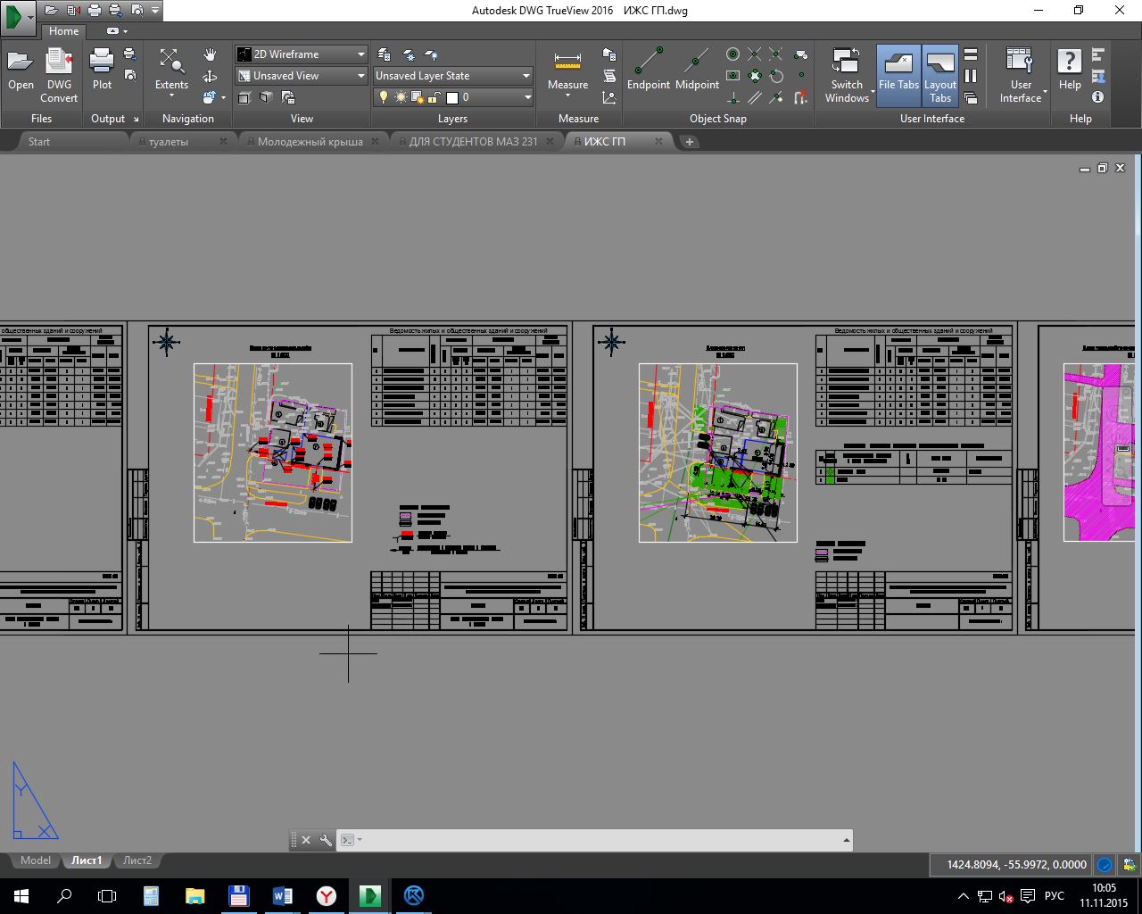
Task: Expand the Output panel dialog launcher arrow
Action: tap(136, 119)
